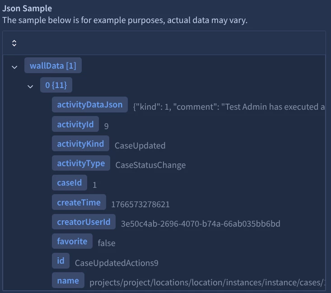
Task: Click the CaseStatusChange value text
Action: (x=150, y=165)
